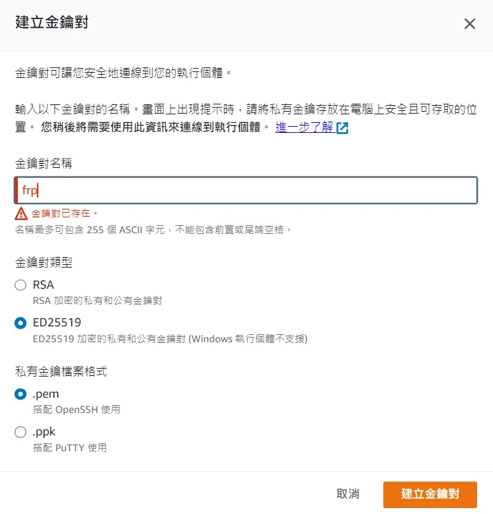Click the external link icon beside 進一步了解

[x=342, y=128]
